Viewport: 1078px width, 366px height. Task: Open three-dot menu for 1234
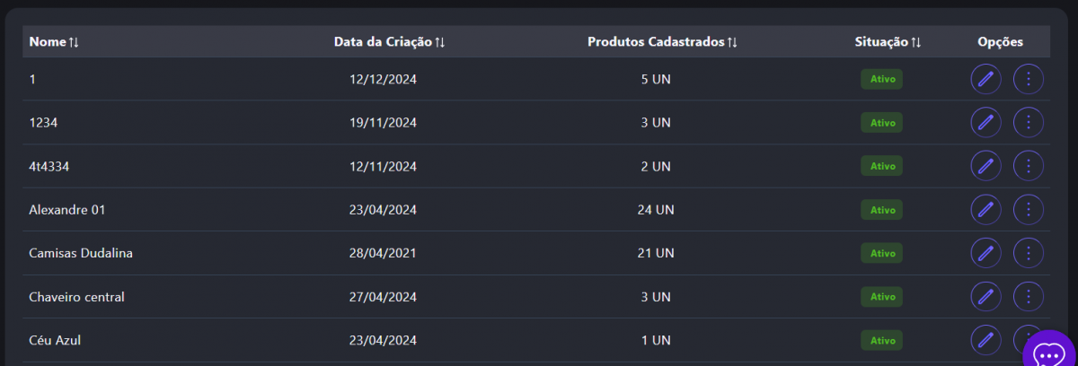click(1028, 122)
